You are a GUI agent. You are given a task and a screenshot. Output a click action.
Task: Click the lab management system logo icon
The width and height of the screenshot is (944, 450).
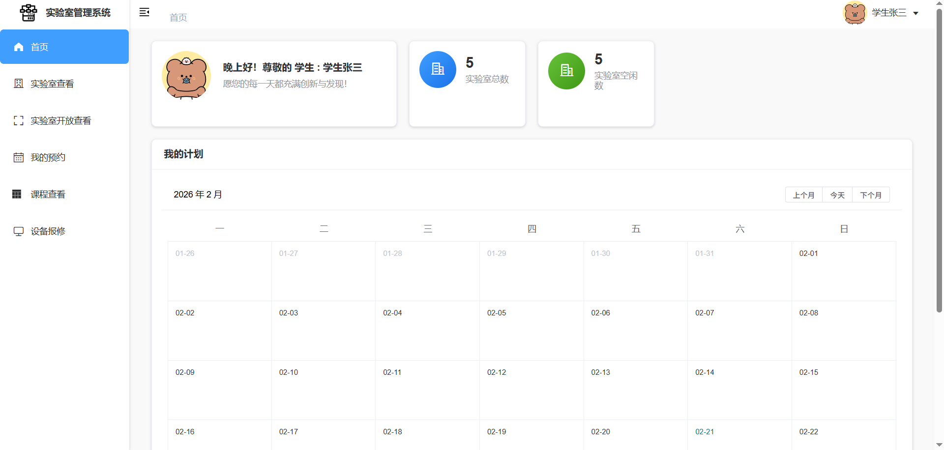coord(29,13)
